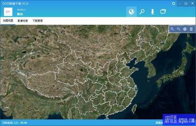Open the chat messages icon
This screenshot has height=126, width=196.
click(x=163, y=12)
